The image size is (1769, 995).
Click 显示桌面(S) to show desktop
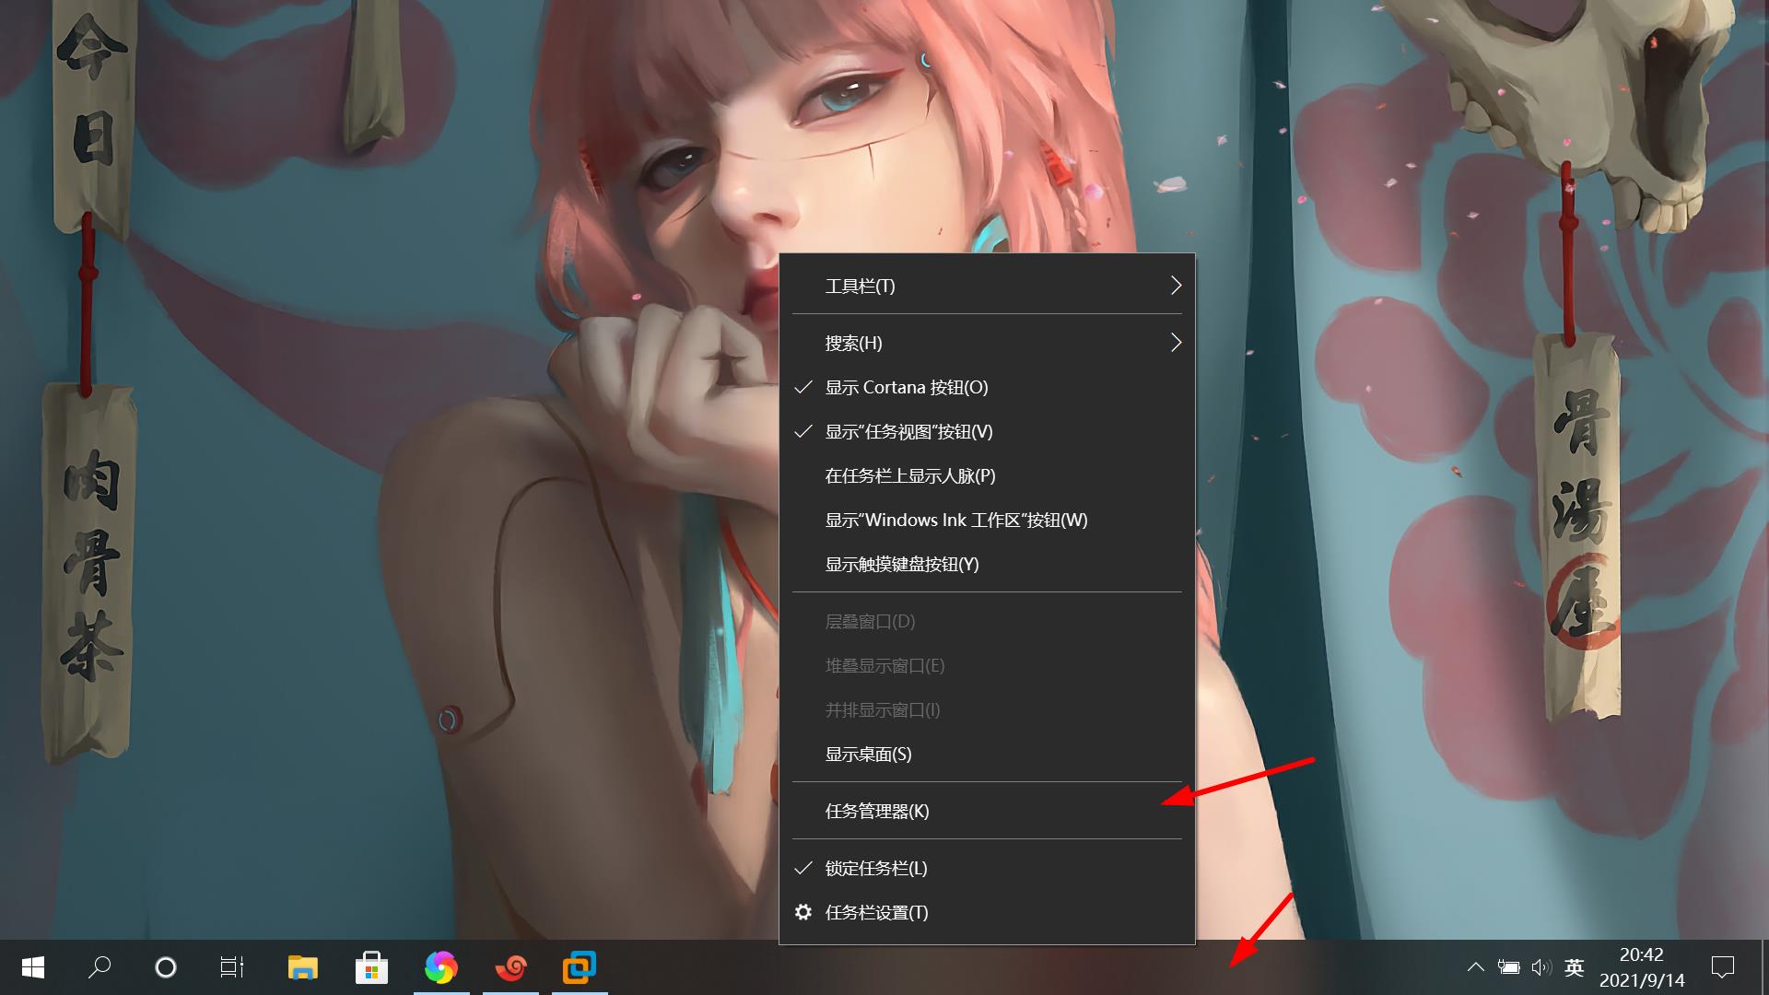point(866,754)
